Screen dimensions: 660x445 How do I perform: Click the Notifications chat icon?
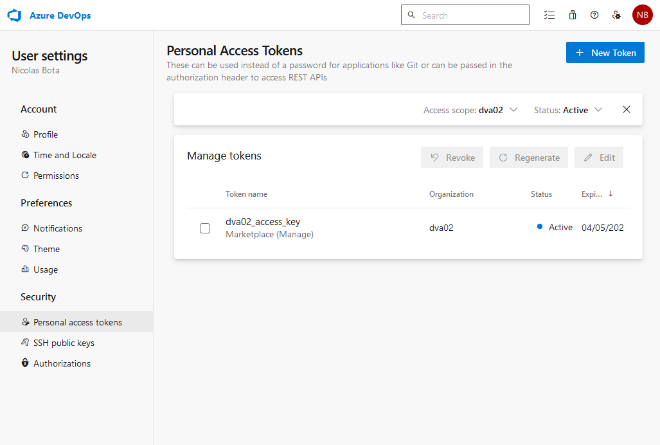point(25,228)
